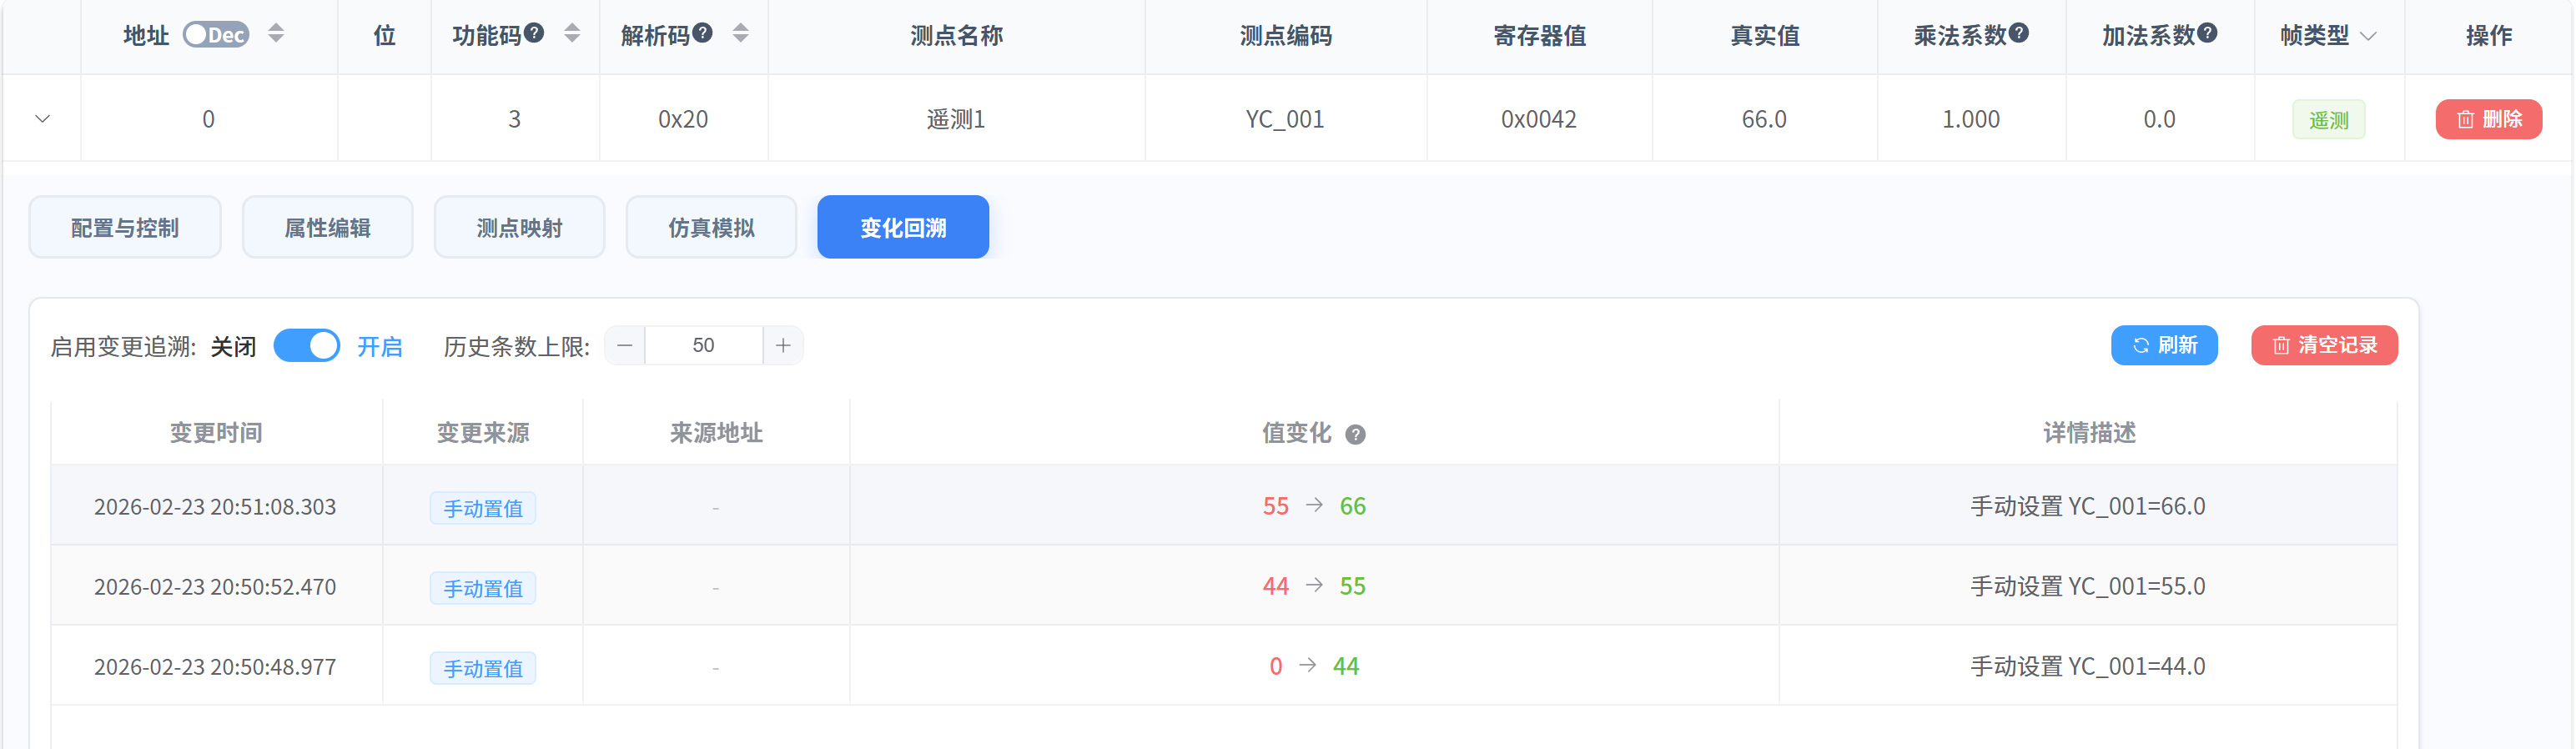Click help icon next to 解析码 header

pos(703,33)
